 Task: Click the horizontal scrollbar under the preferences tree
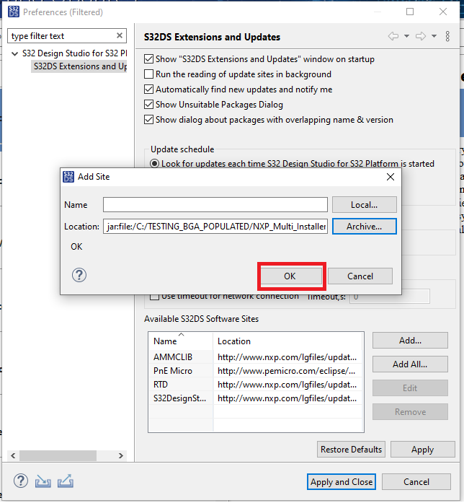point(55,456)
